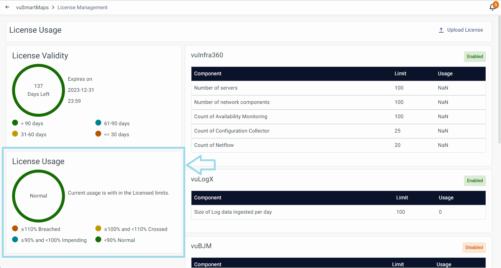Click the License Management breadcrumb

(x=83, y=7)
